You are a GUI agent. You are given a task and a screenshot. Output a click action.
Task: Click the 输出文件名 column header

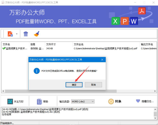coord(147,44)
